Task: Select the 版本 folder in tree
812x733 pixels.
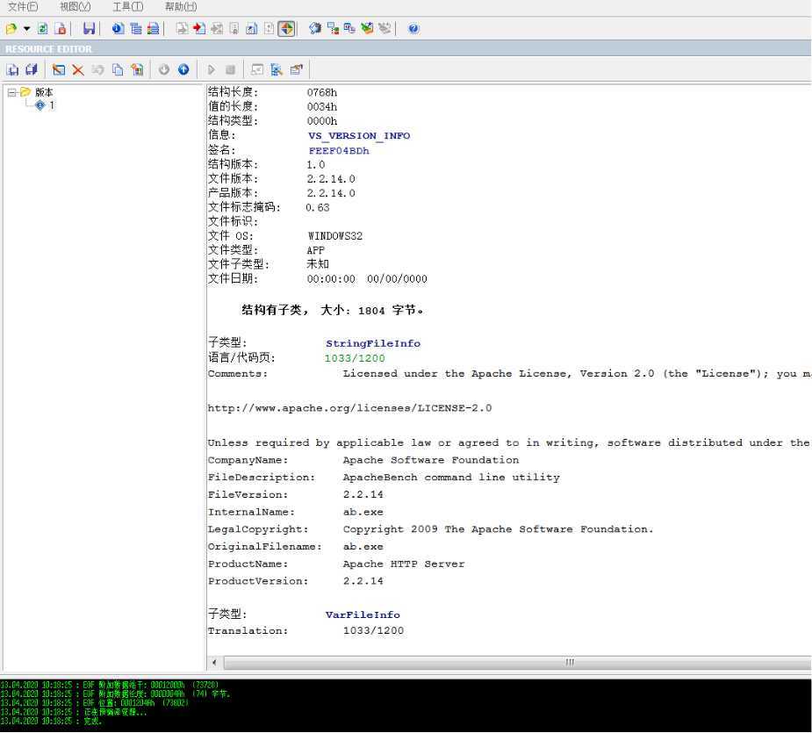Action: click(44, 92)
